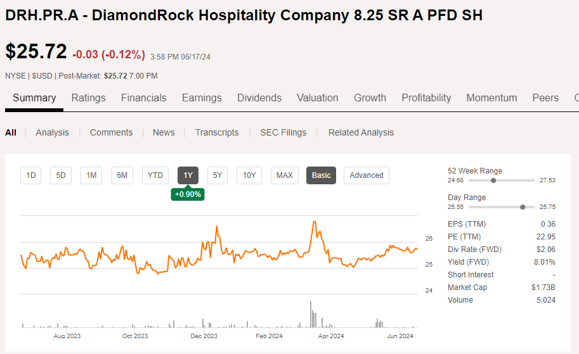This screenshot has width=579, height=354.
Task: Choose the 5Y chart range
Action: point(218,175)
